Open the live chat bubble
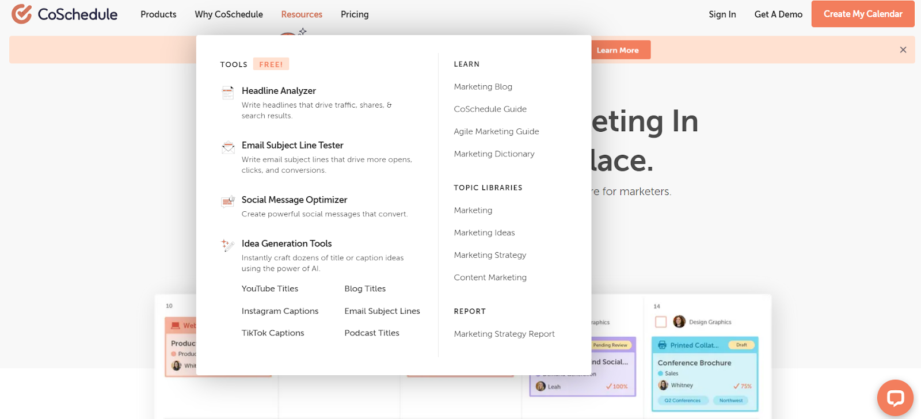This screenshot has height=419, width=921. coord(895,398)
